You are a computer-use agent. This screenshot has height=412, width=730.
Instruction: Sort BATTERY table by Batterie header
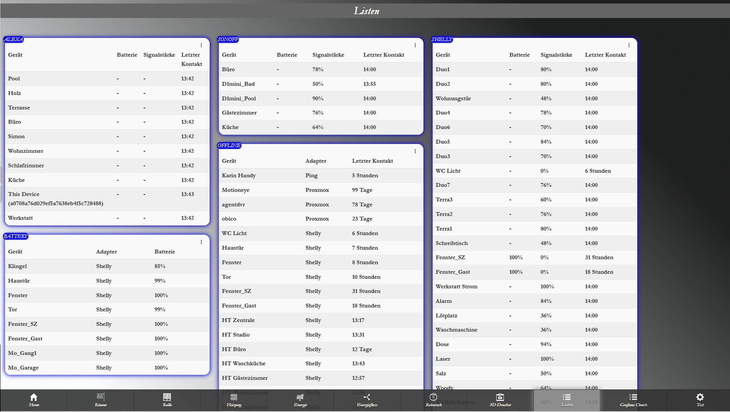165,252
